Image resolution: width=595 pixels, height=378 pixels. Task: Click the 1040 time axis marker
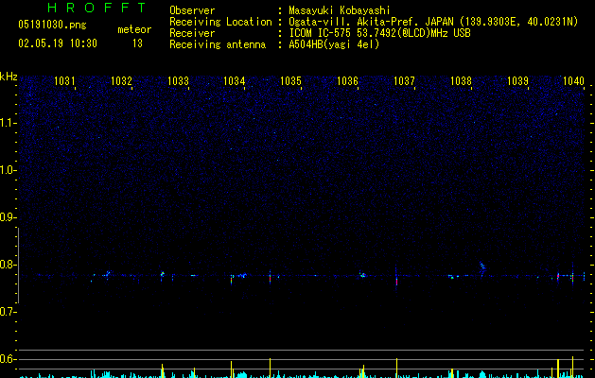[x=573, y=81]
